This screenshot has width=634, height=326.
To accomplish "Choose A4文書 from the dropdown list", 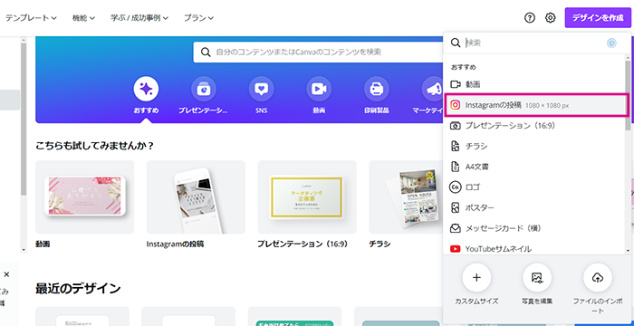I will coord(533,167).
